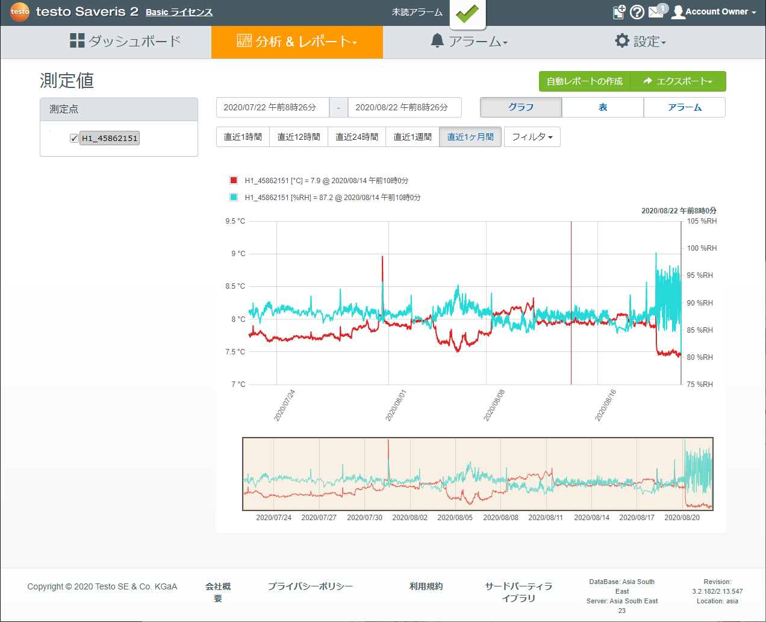Screen dimensions: 766x622
Task: Click the 測定点 panel header
Action: click(119, 109)
